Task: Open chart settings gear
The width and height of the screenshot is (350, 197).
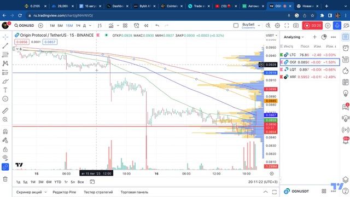Action: coord(277,26)
